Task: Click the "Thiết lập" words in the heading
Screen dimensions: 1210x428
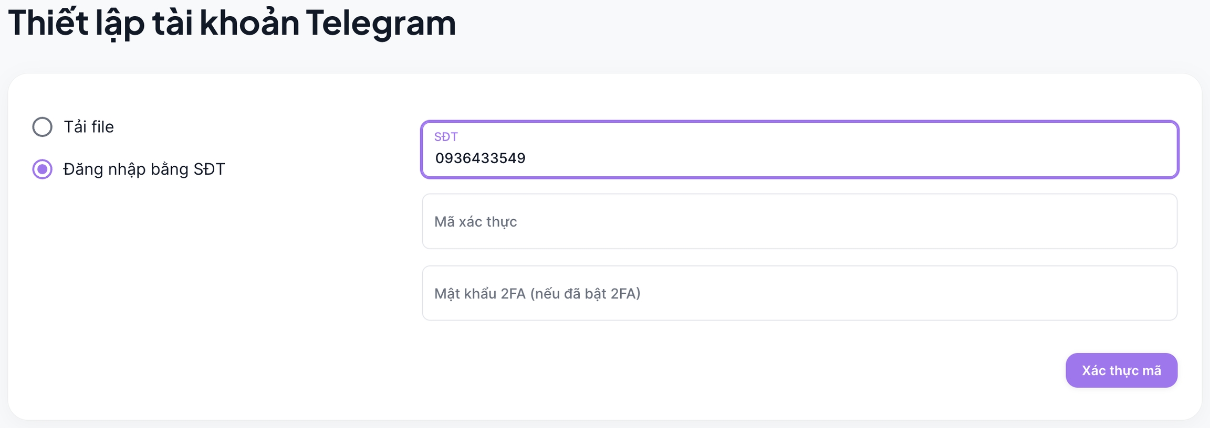Action: pos(76,23)
